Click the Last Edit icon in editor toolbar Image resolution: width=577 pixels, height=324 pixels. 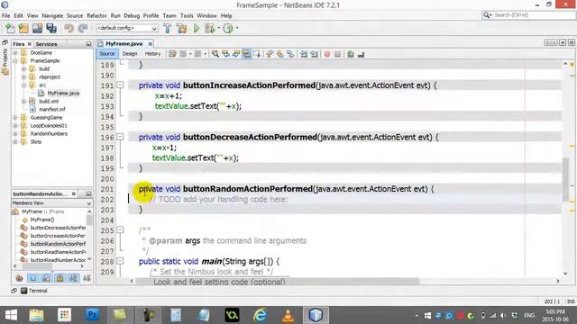(x=172, y=54)
